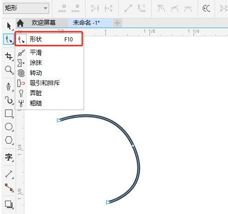This screenshot has width=228, height=214.
Task: Open the 矩形 selection mode dropdown
Action: point(26,8)
